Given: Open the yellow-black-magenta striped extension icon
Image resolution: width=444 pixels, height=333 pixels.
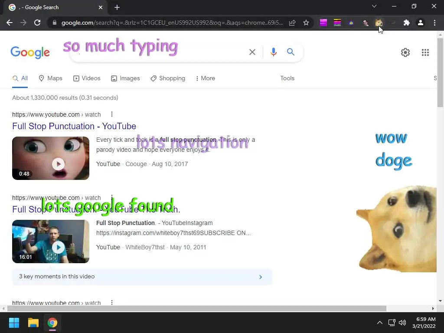Looking at the screenshot, I should pos(337,23).
